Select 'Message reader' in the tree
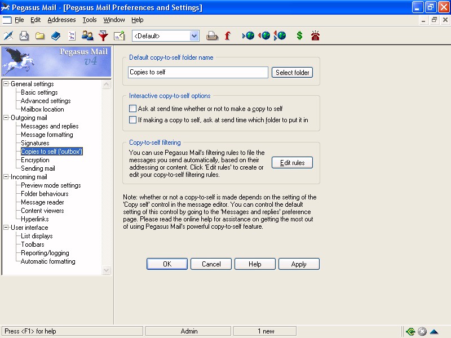451x338 pixels. [x=43, y=202]
